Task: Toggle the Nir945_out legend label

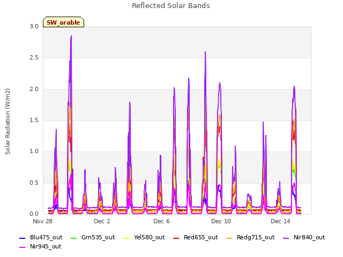Action: coord(46,247)
